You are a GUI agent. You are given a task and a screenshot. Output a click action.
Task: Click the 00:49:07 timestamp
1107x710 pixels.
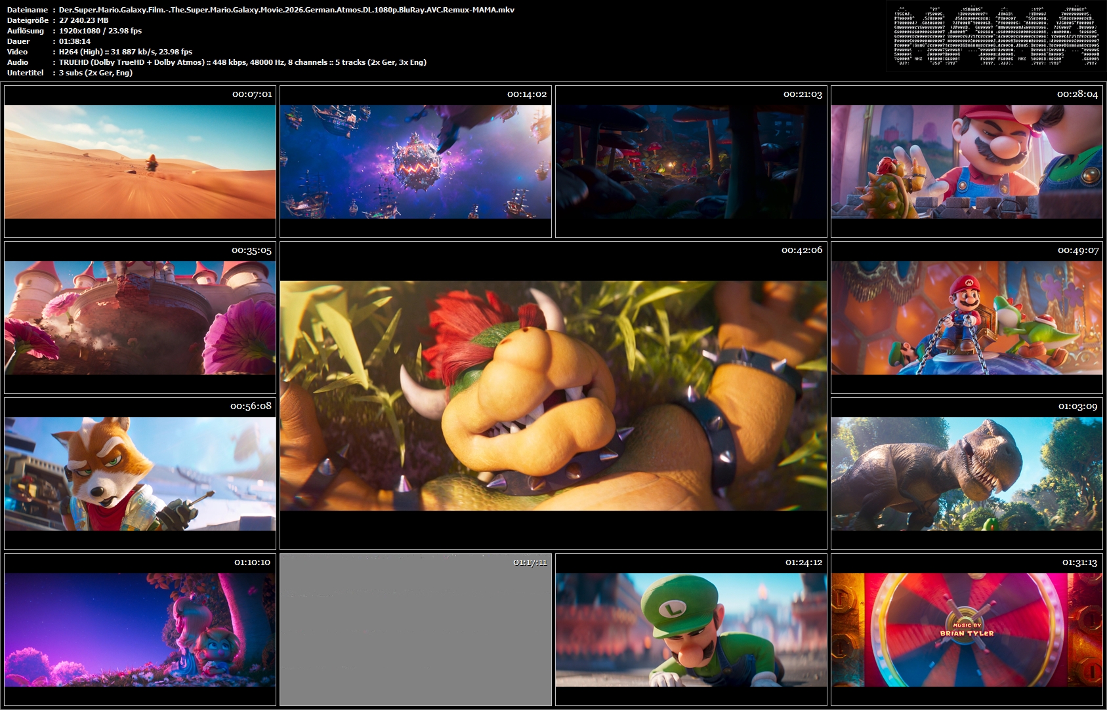(1078, 250)
